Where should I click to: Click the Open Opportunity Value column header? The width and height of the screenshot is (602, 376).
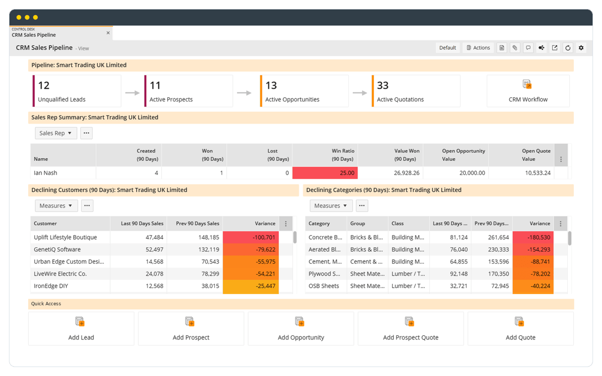click(x=456, y=155)
